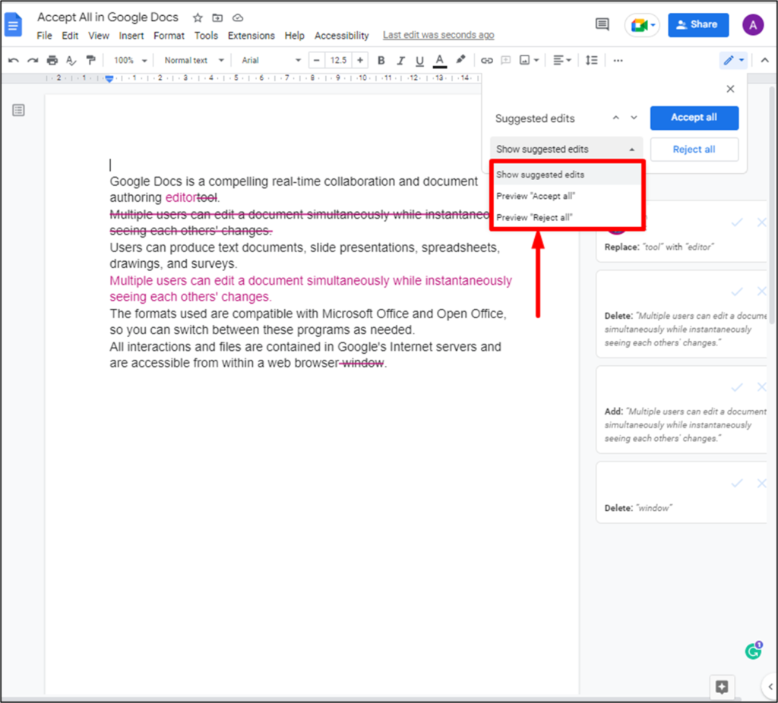Image resolution: width=778 pixels, height=703 pixels.
Task: Open the text color picker
Action: 440,61
